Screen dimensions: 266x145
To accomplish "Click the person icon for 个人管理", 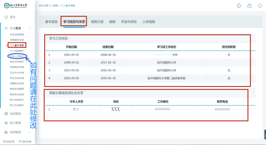I will tap(6, 28).
